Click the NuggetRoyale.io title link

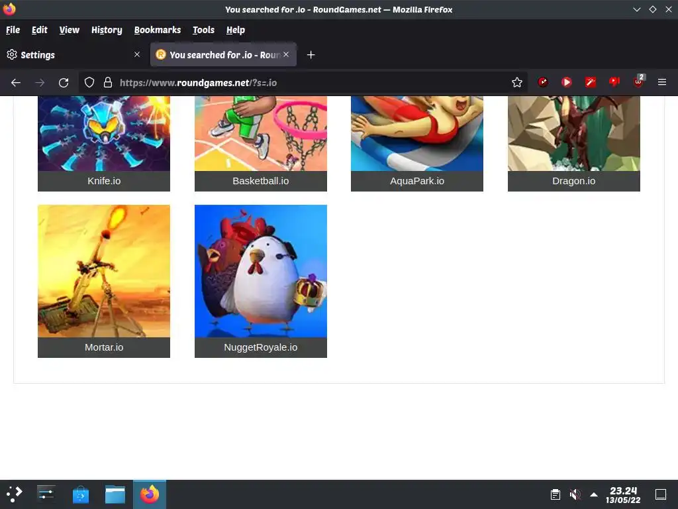tap(261, 347)
